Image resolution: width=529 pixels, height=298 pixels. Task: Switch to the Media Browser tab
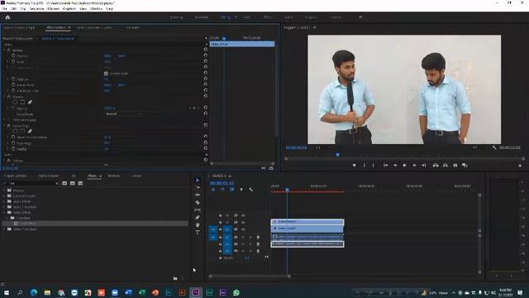click(49, 175)
